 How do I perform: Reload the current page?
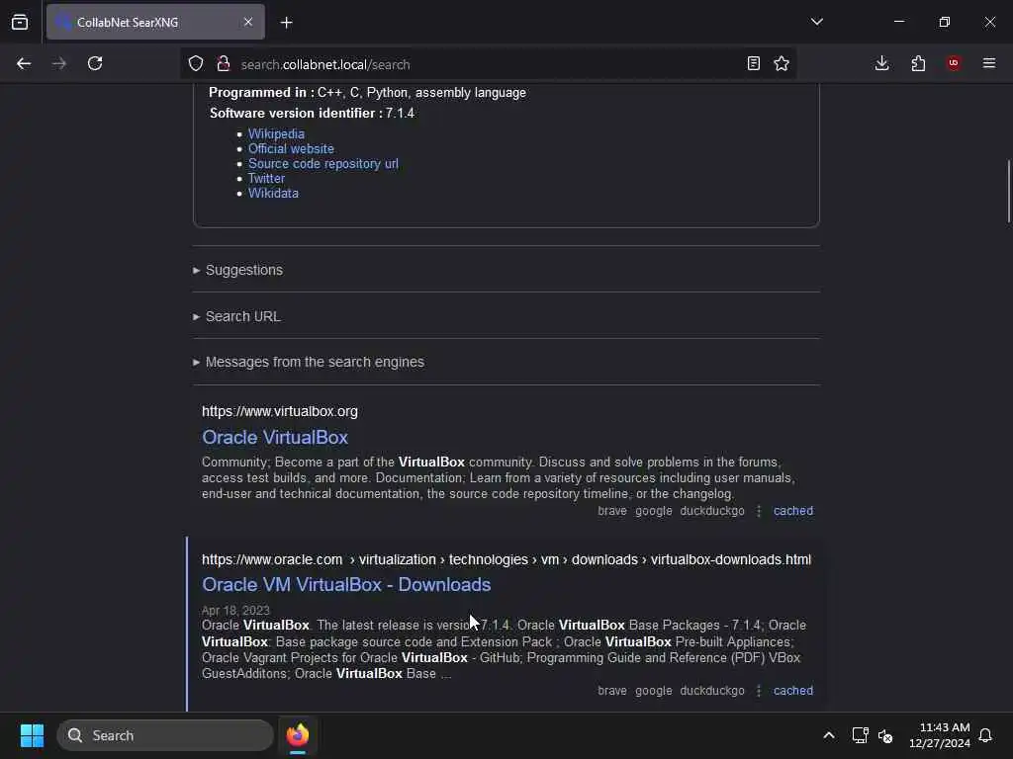tap(95, 64)
